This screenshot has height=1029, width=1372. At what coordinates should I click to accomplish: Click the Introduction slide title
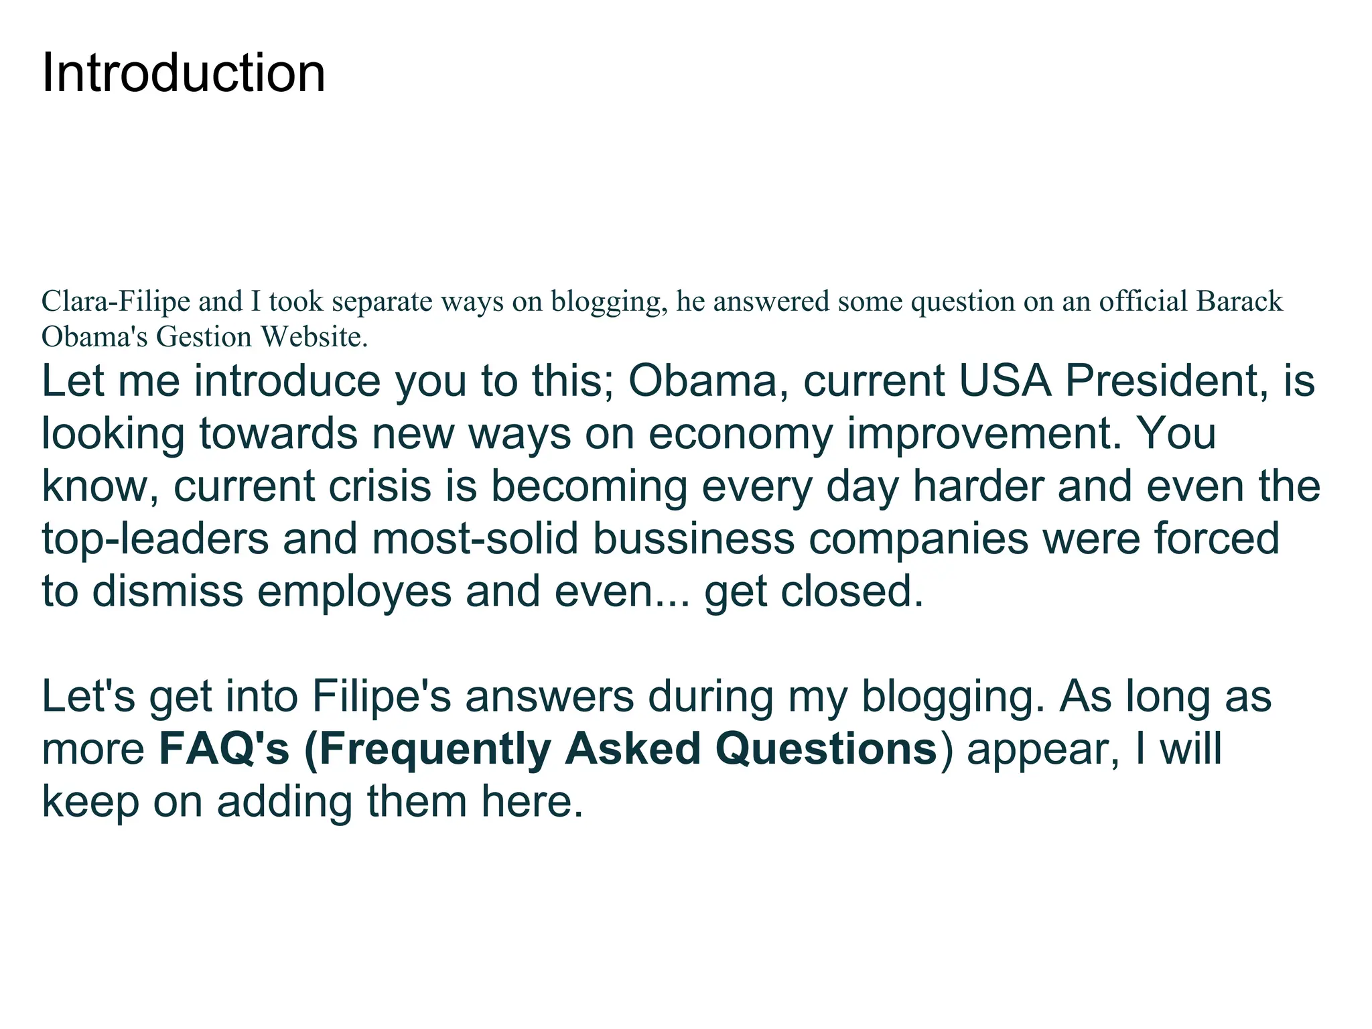click(183, 72)
